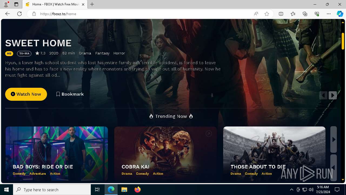
Task: Open Those About to Die card
Action: [274, 154]
